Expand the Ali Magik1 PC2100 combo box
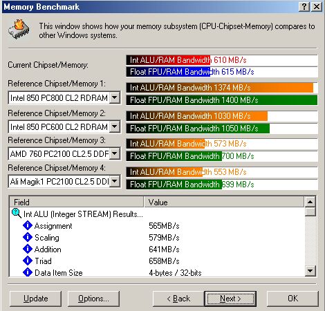 tap(115, 181)
